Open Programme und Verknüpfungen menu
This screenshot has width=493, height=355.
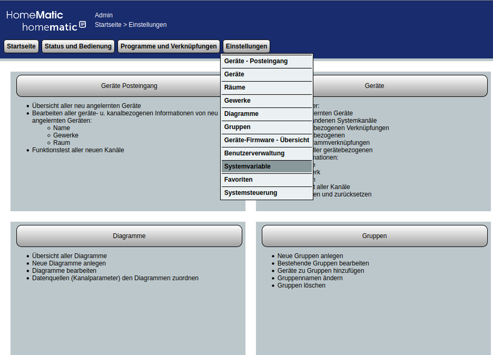click(169, 46)
